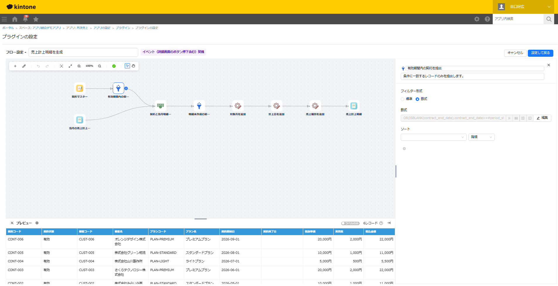Redo the flow change

pos(47,66)
